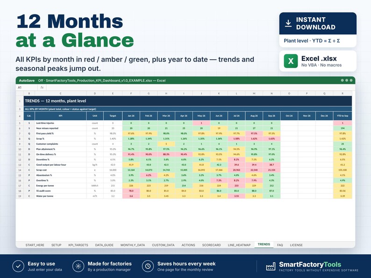Switch to the SETUP sheet tab
This screenshot has height=278, width=371.
click(57, 245)
